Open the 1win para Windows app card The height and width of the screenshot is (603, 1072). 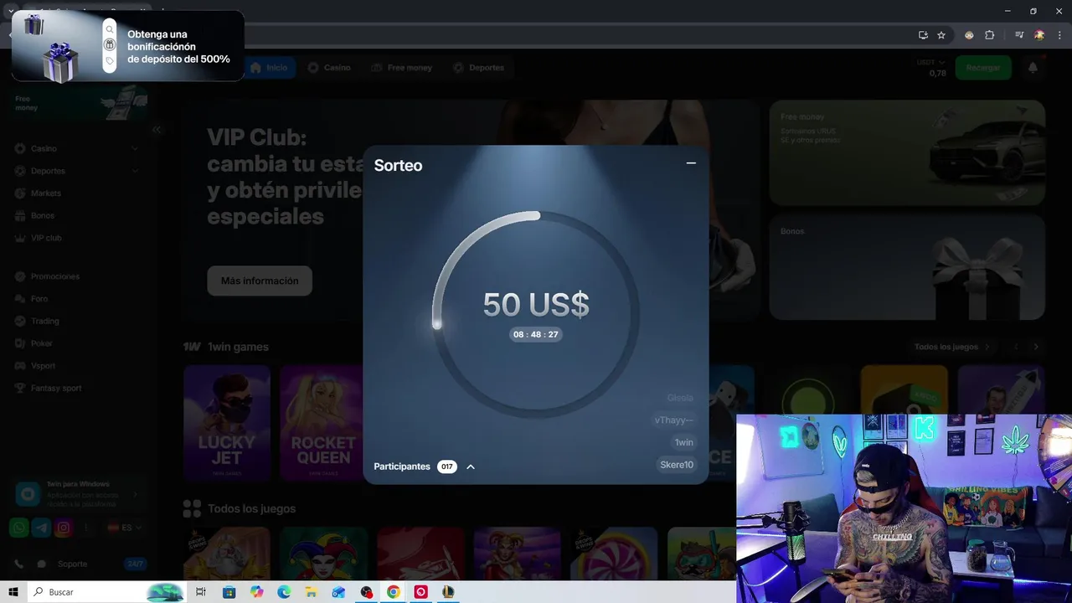(79, 494)
